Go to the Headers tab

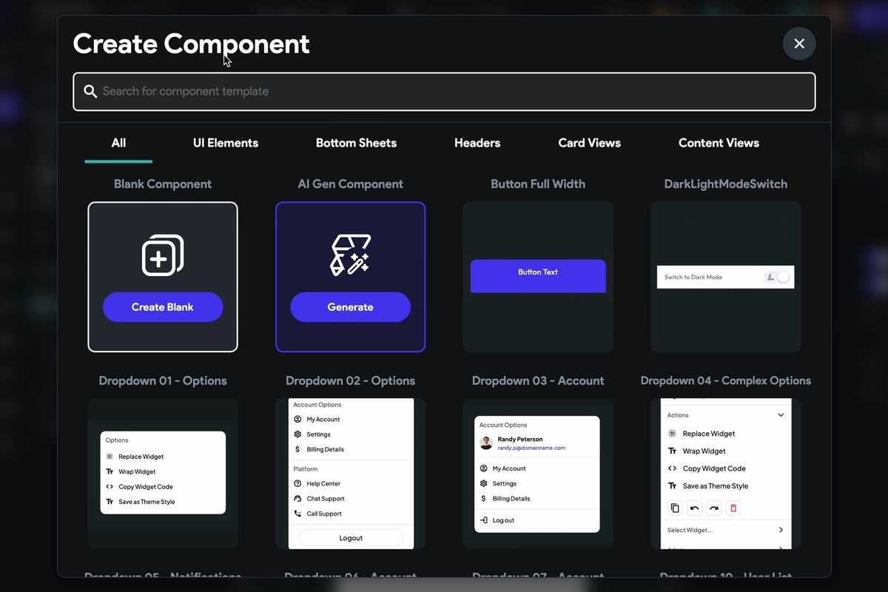coord(477,143)
